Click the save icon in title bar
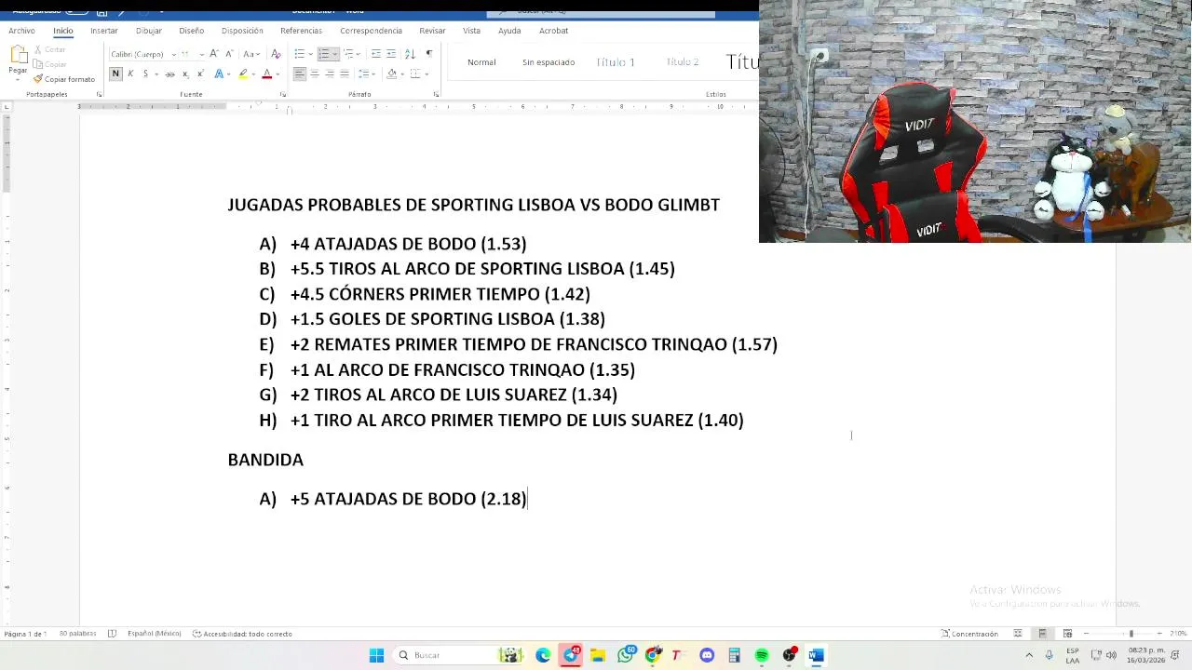Viewport: 1192px width, 670px height. pos(102,12)
